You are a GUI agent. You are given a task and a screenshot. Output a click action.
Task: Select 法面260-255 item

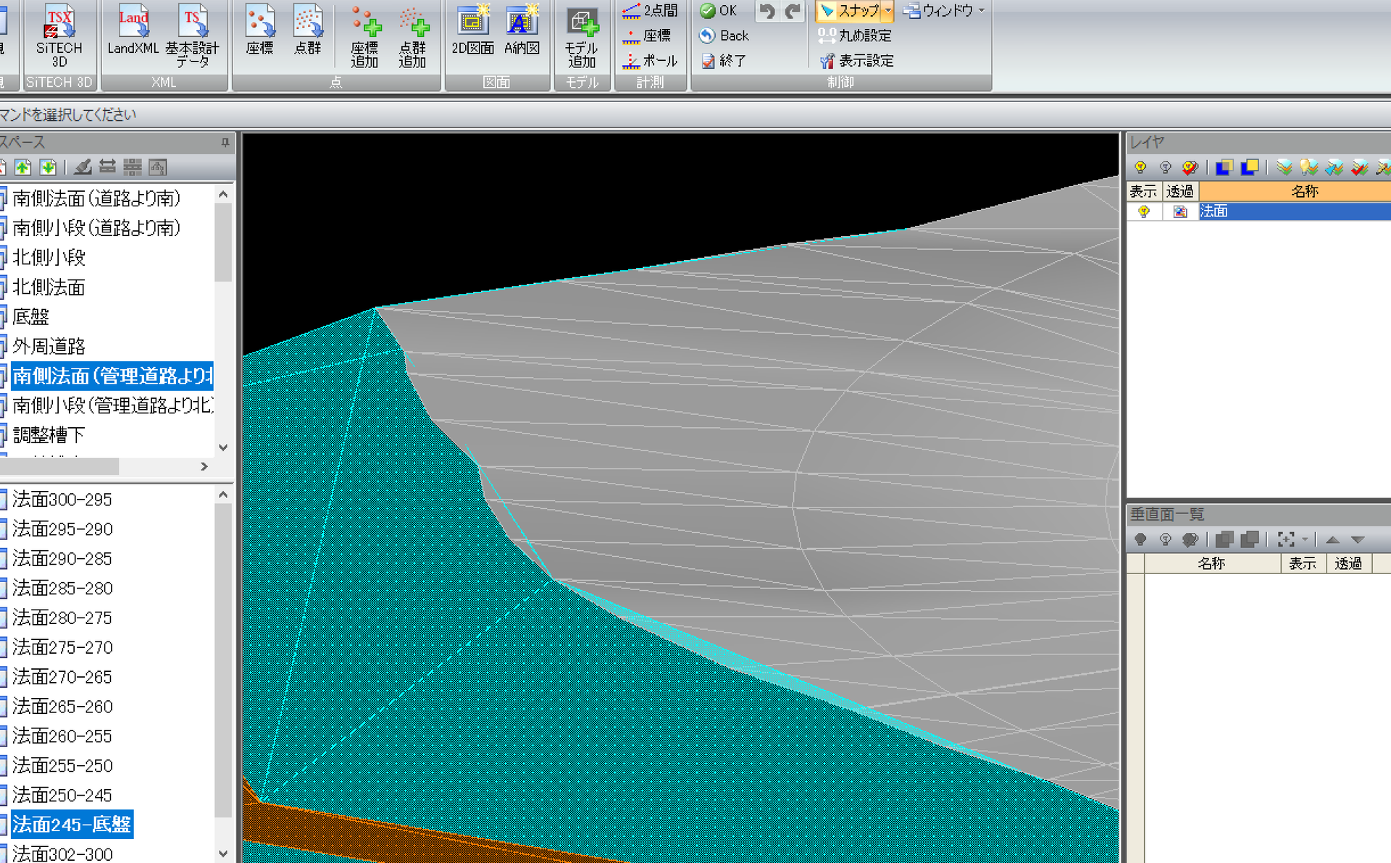coord(62,736)
